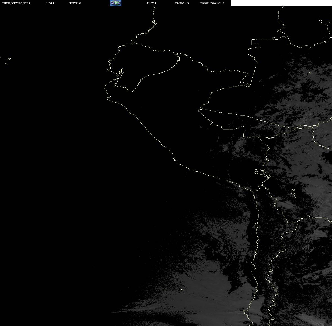
Task: Click the white blank bar in the header
Action: (281, 3)
